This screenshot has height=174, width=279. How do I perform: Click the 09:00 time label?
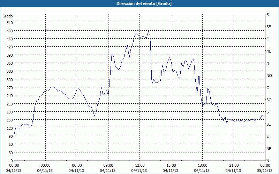[108, 166]
